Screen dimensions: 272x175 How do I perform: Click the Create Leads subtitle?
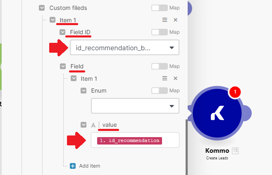[217, 158]
